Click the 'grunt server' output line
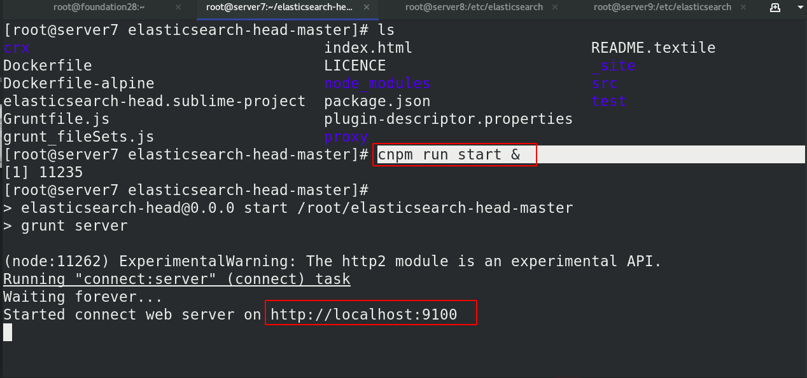 66,226
